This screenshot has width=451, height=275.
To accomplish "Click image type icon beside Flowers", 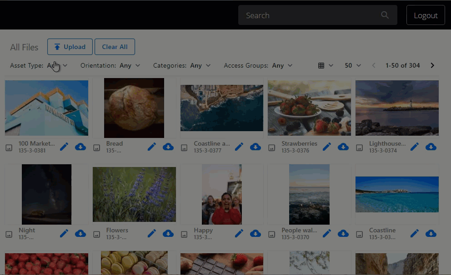I will (x=97, y=235).
